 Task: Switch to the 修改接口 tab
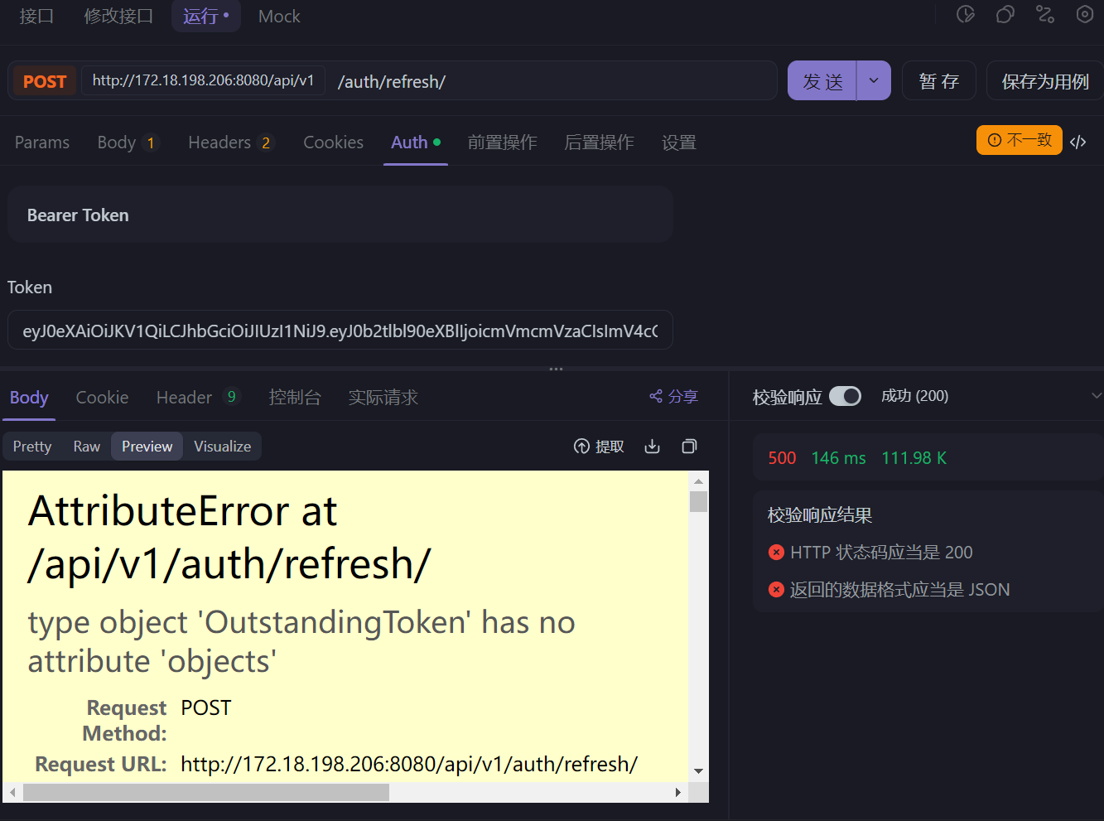118,17
